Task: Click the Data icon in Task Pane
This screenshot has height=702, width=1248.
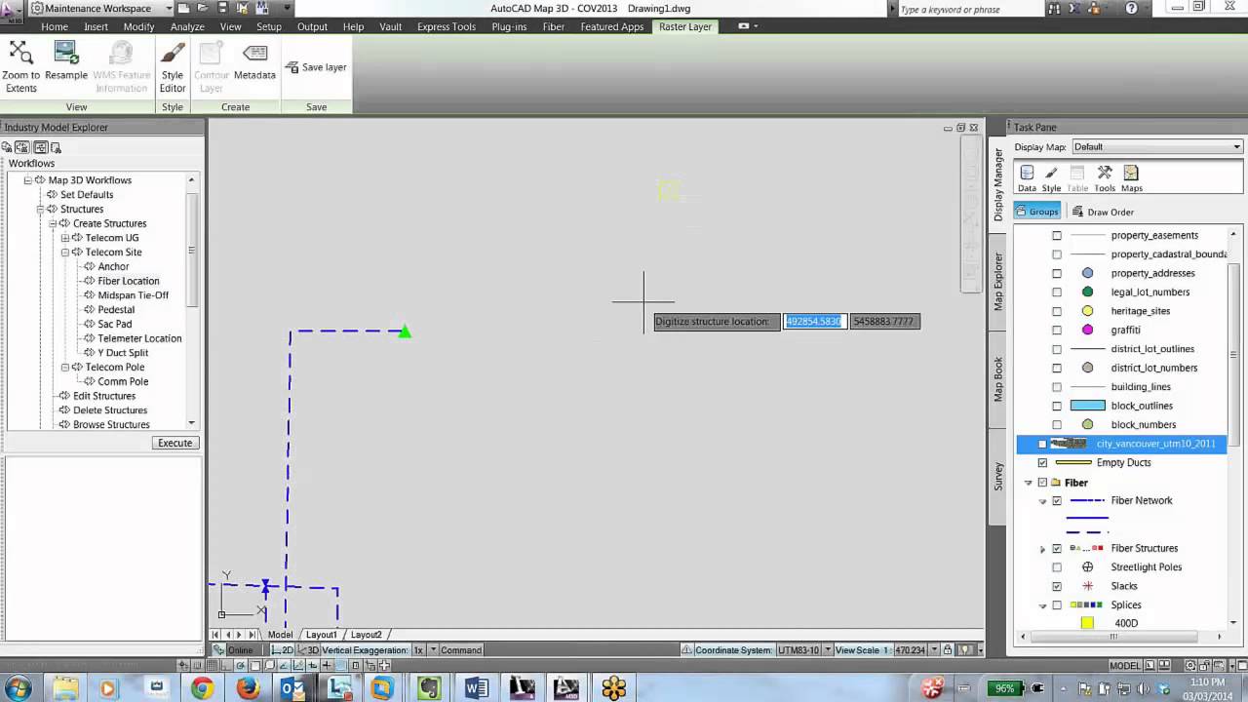Action: point(1027,174)
